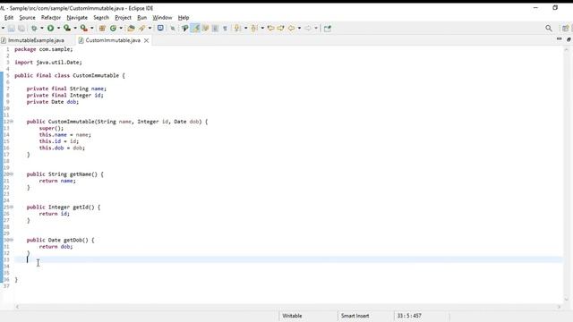Toggle the toolbar icon right of Mark Occurrences
The image size is (573, 322).
205,28
